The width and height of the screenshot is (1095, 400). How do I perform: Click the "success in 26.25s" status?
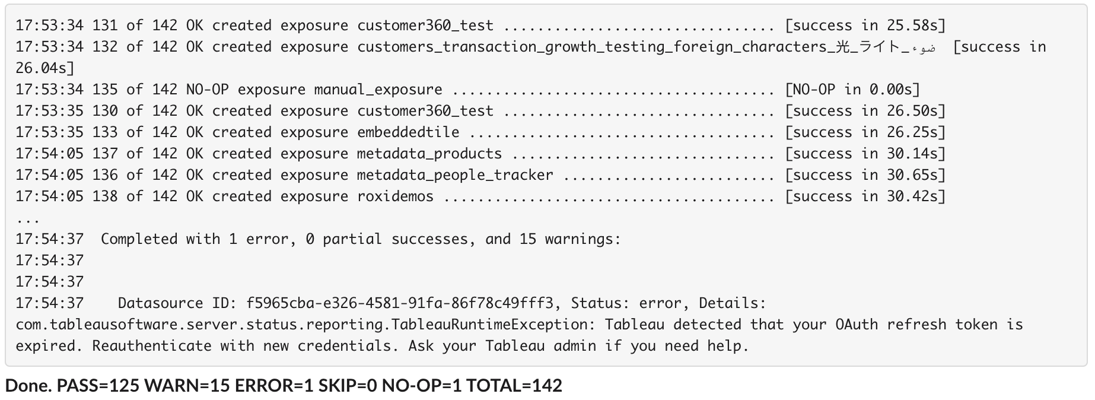(x=865, y=132)
